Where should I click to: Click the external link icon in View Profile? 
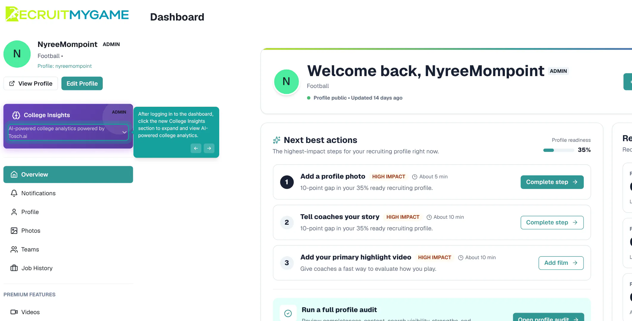[x=12, y=84]
